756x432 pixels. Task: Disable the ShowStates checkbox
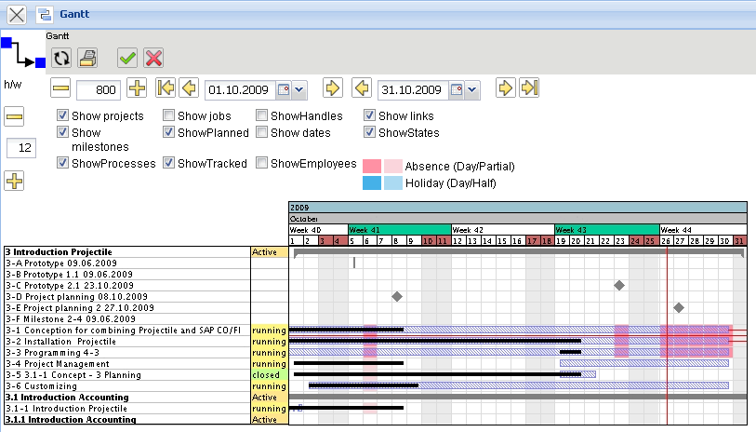coord(370,133)
